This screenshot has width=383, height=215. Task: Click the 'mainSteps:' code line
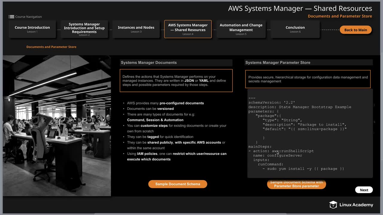[x=260, y=147]
